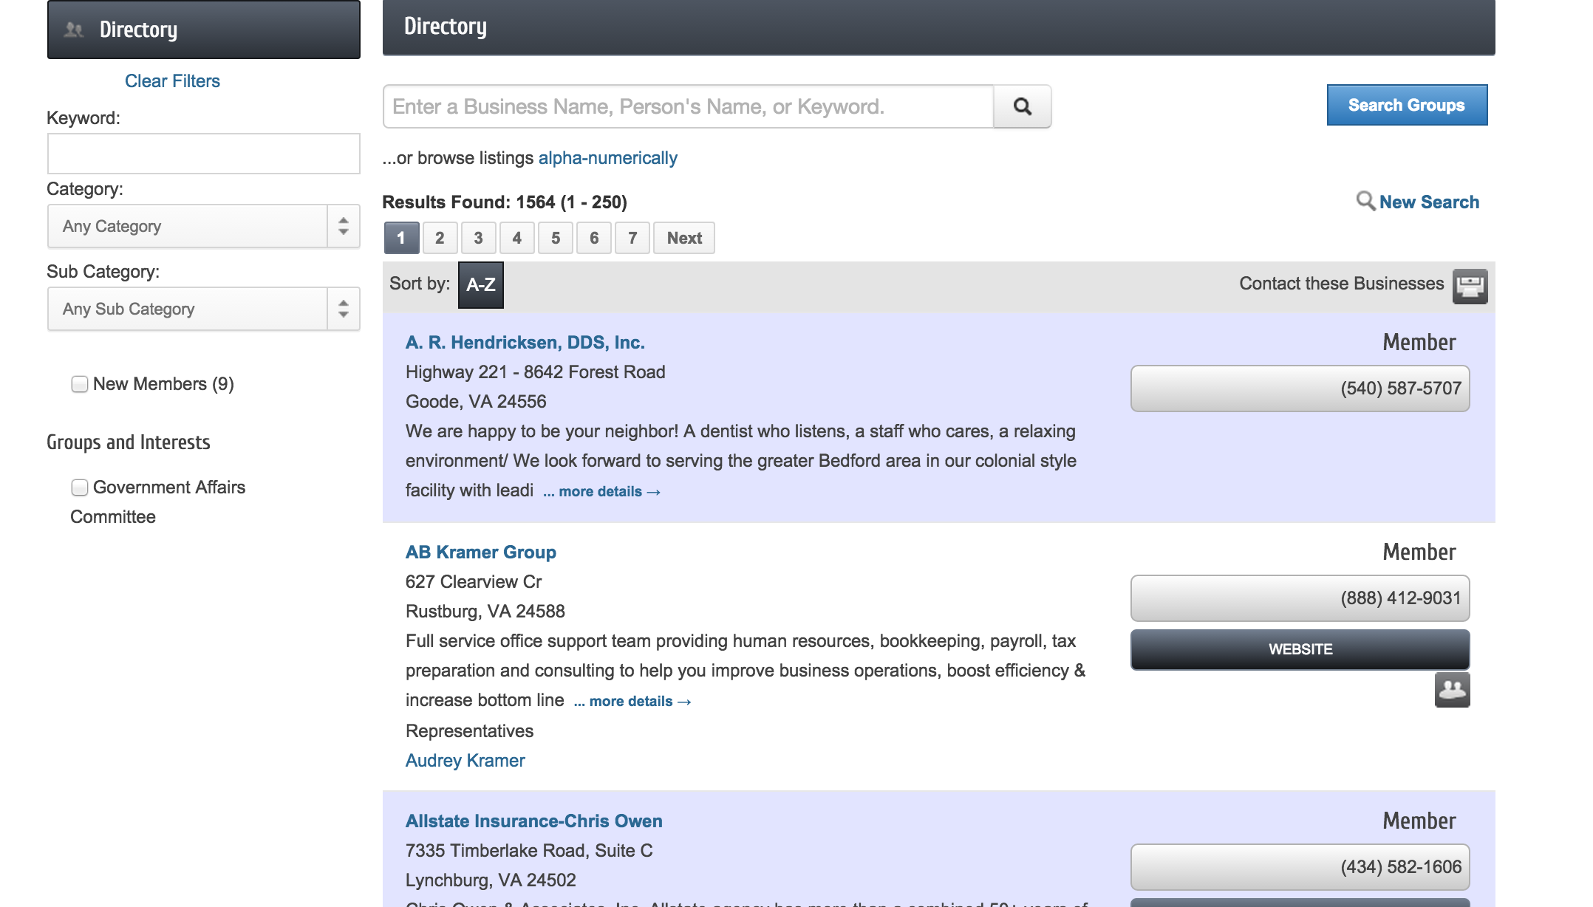Click the Contact these Businesses mail icon
The height and width of the screenshot is (907, 1593).
click(1470, 286)
